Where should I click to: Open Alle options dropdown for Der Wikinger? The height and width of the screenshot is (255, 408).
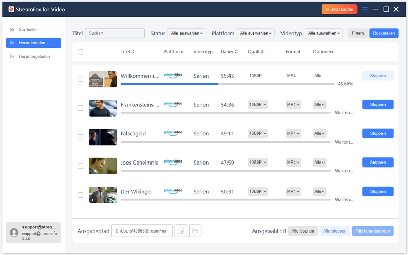(x=320, y=192)
